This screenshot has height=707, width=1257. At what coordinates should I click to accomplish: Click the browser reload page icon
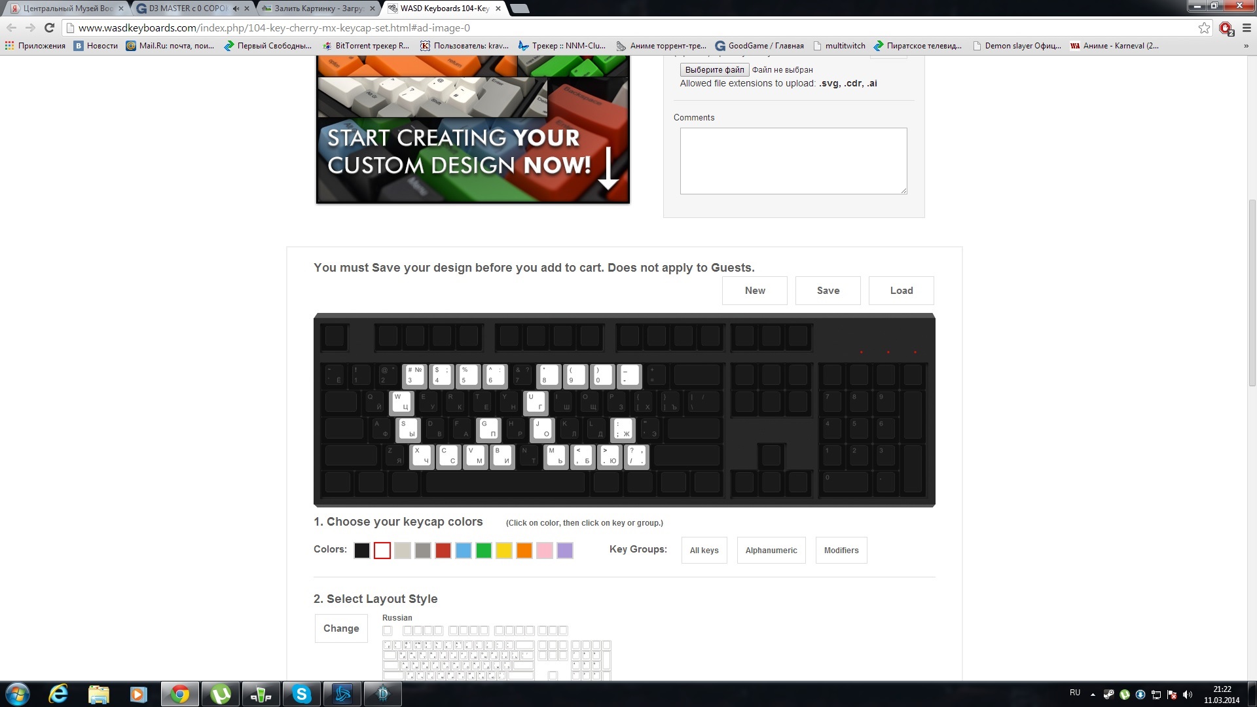click(49, 27)
